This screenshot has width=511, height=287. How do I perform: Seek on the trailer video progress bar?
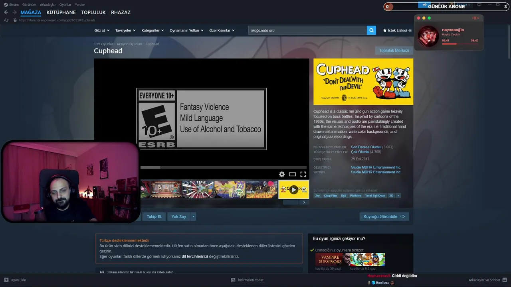pyautogui.click(x=224, y=167)
